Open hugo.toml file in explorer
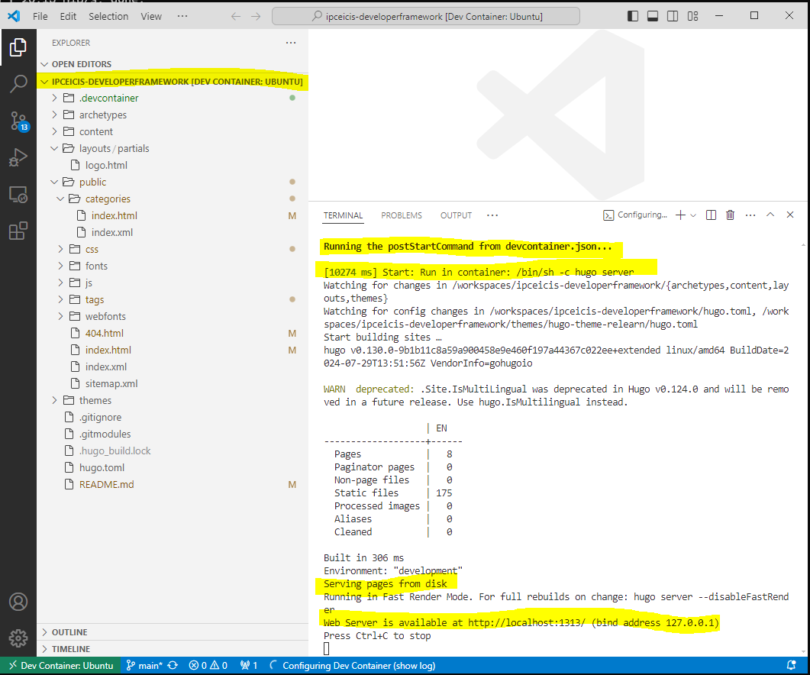The height and width of the screenshot is (675, 810). pos(102,467)
